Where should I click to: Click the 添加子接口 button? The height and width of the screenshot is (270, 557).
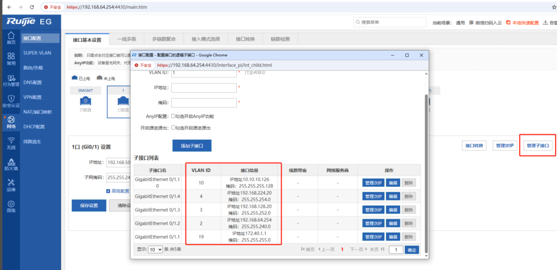[x=192, y=145]
